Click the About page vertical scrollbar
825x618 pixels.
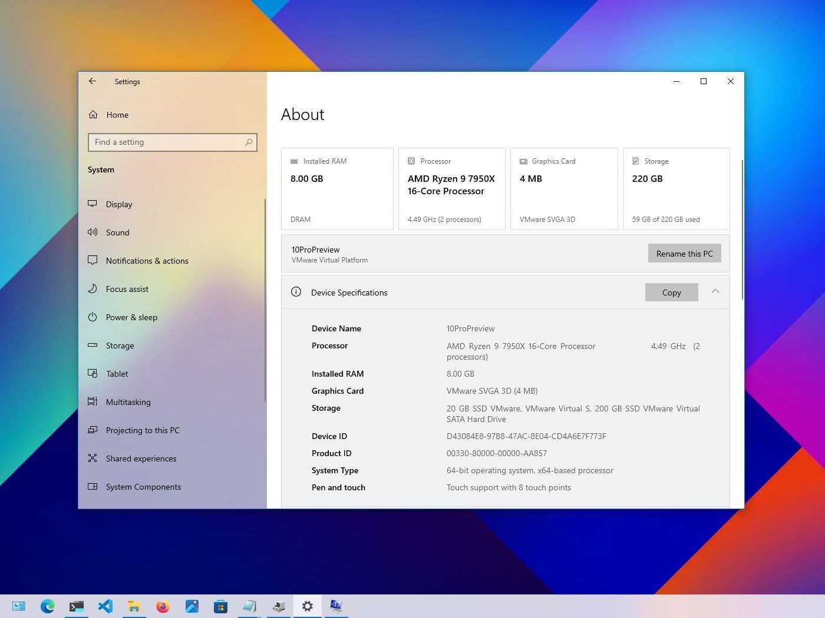(x=742, y=230)
